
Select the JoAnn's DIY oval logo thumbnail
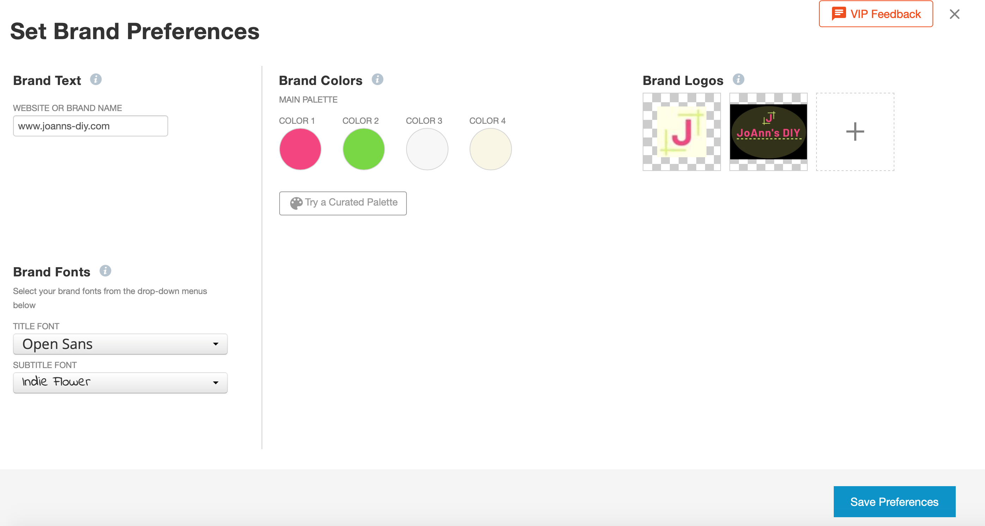tap(768, 131)
